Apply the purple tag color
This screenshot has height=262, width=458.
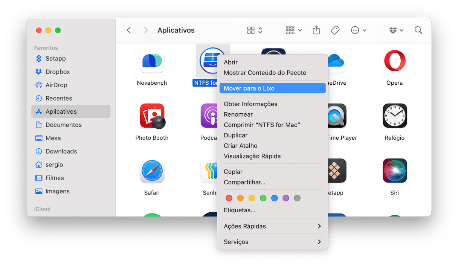click(286, 198)
